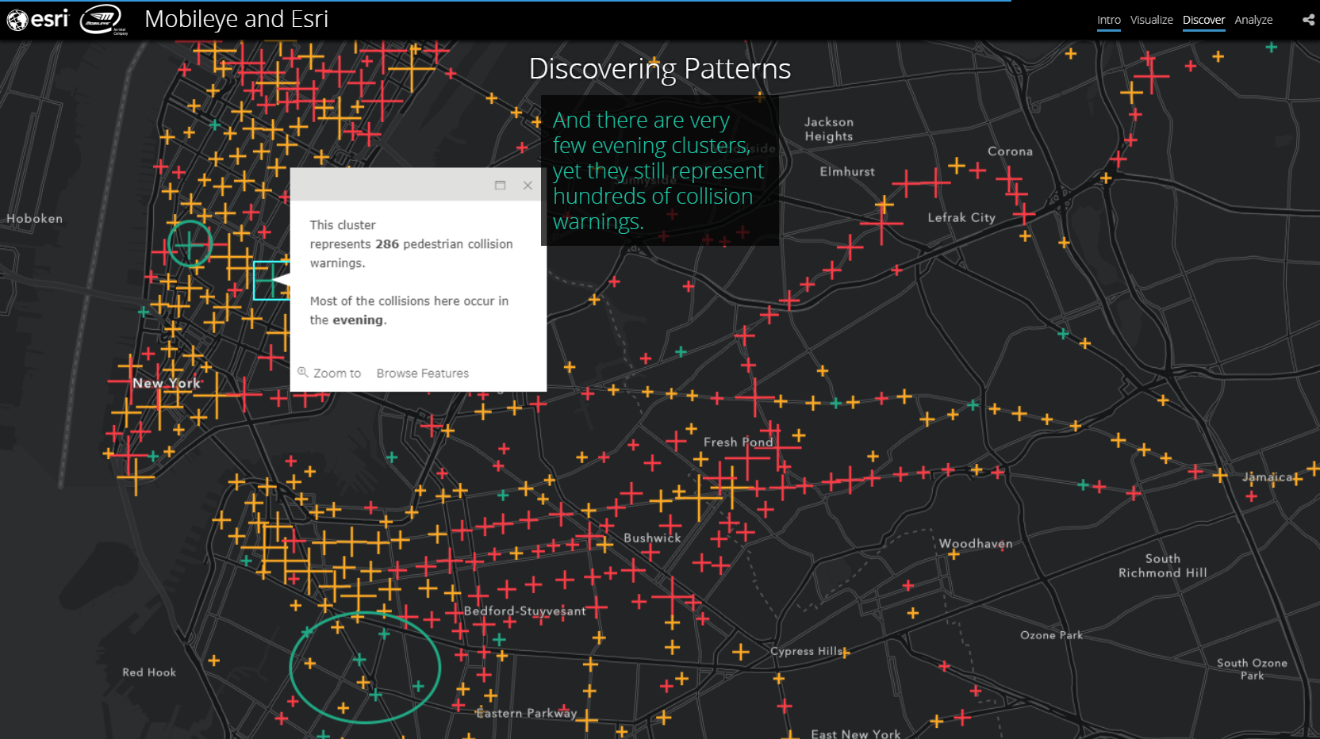Open Browse Features in the popup
The height and width of the screenshot is (739, 1320).
tap(422, 373)
